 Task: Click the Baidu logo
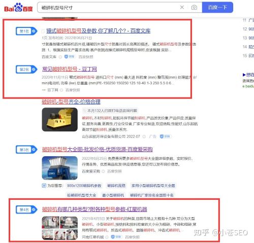pos(18,8)
